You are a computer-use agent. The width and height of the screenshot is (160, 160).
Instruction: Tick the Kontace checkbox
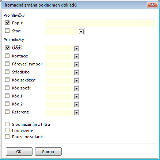pyautogui.click(x=7, y=56)
